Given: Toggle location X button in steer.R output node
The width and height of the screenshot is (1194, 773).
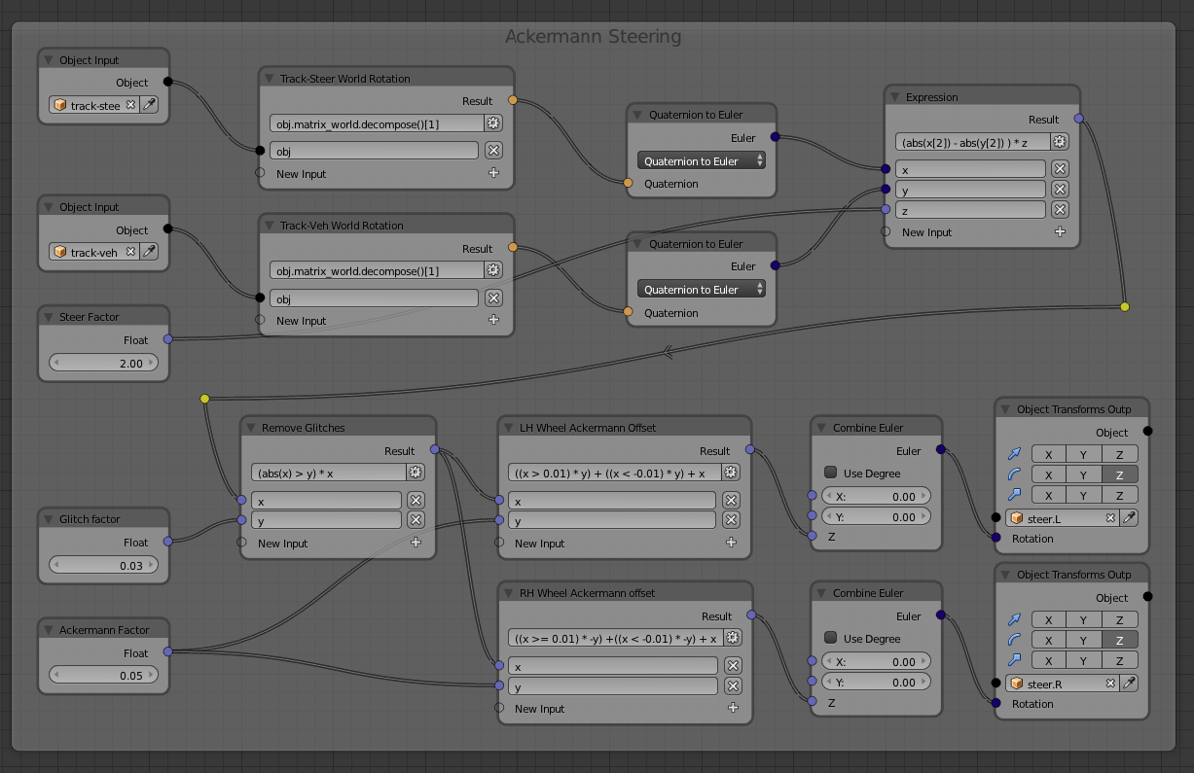Looking at the screenshot, I should coord(1048,619).
